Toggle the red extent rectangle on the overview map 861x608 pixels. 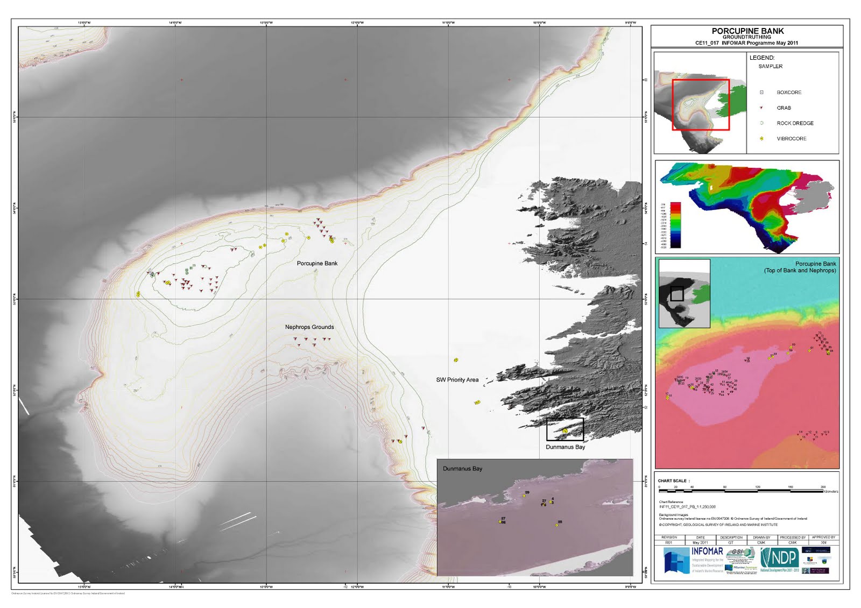click(701, 104)
